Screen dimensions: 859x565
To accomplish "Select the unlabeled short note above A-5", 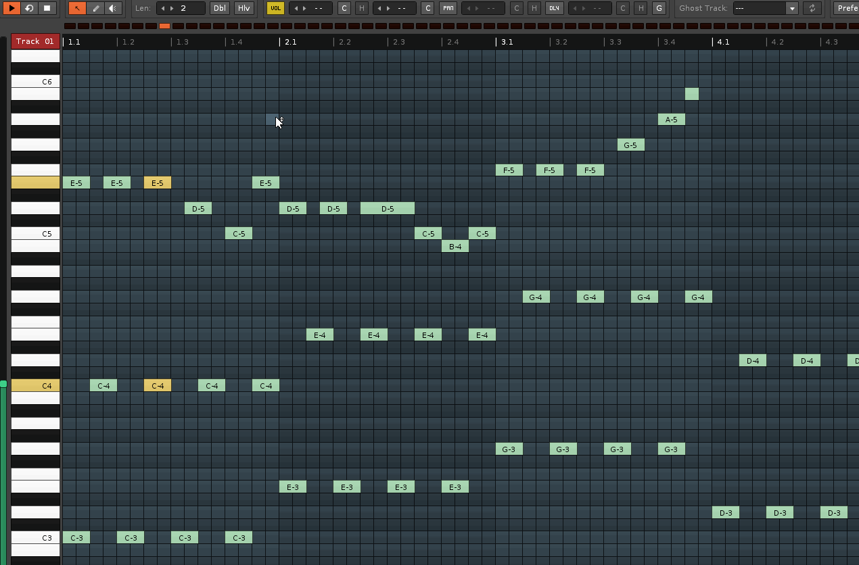I will pos(692,94).
